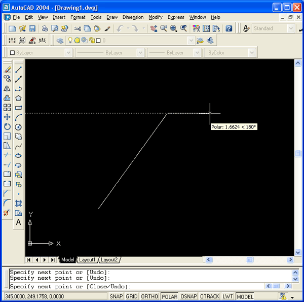The image size is (304, 302).
Task: Select the Line draw tool
Action: point(18,70)
